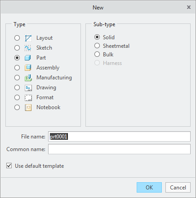Click the Notebook type icon

coord(28,107)
